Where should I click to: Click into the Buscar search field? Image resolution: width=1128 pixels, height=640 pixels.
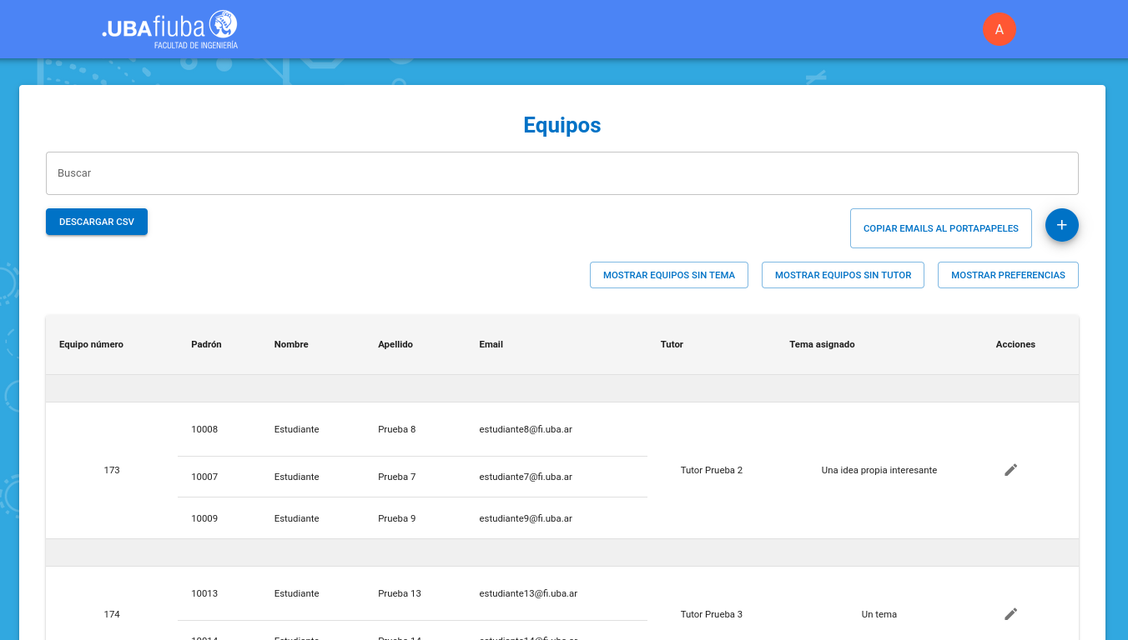coord(561,173)
